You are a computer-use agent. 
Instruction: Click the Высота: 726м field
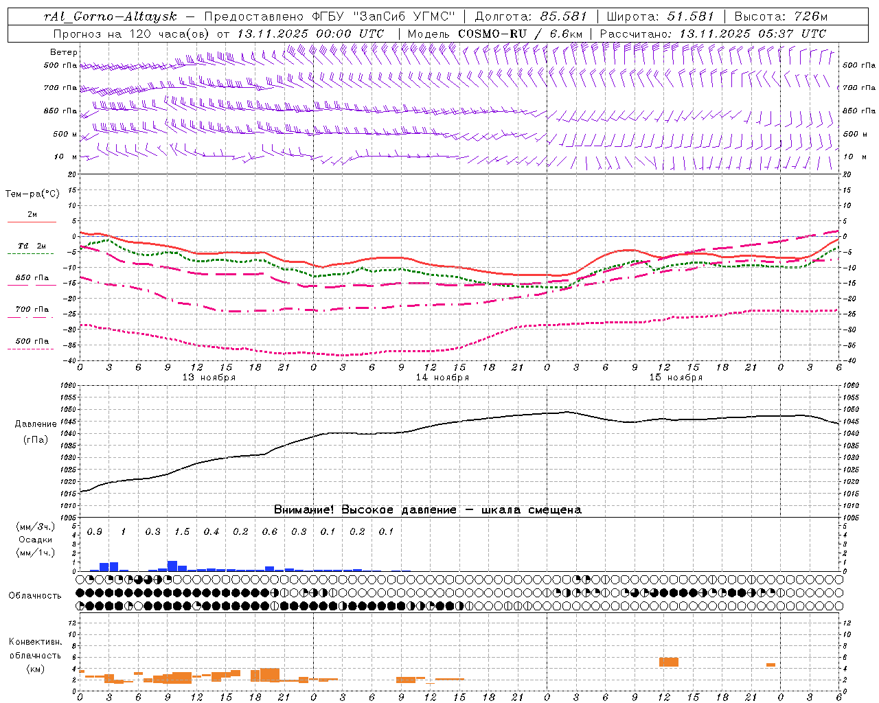pyautogui.click(x=781, y=16)
